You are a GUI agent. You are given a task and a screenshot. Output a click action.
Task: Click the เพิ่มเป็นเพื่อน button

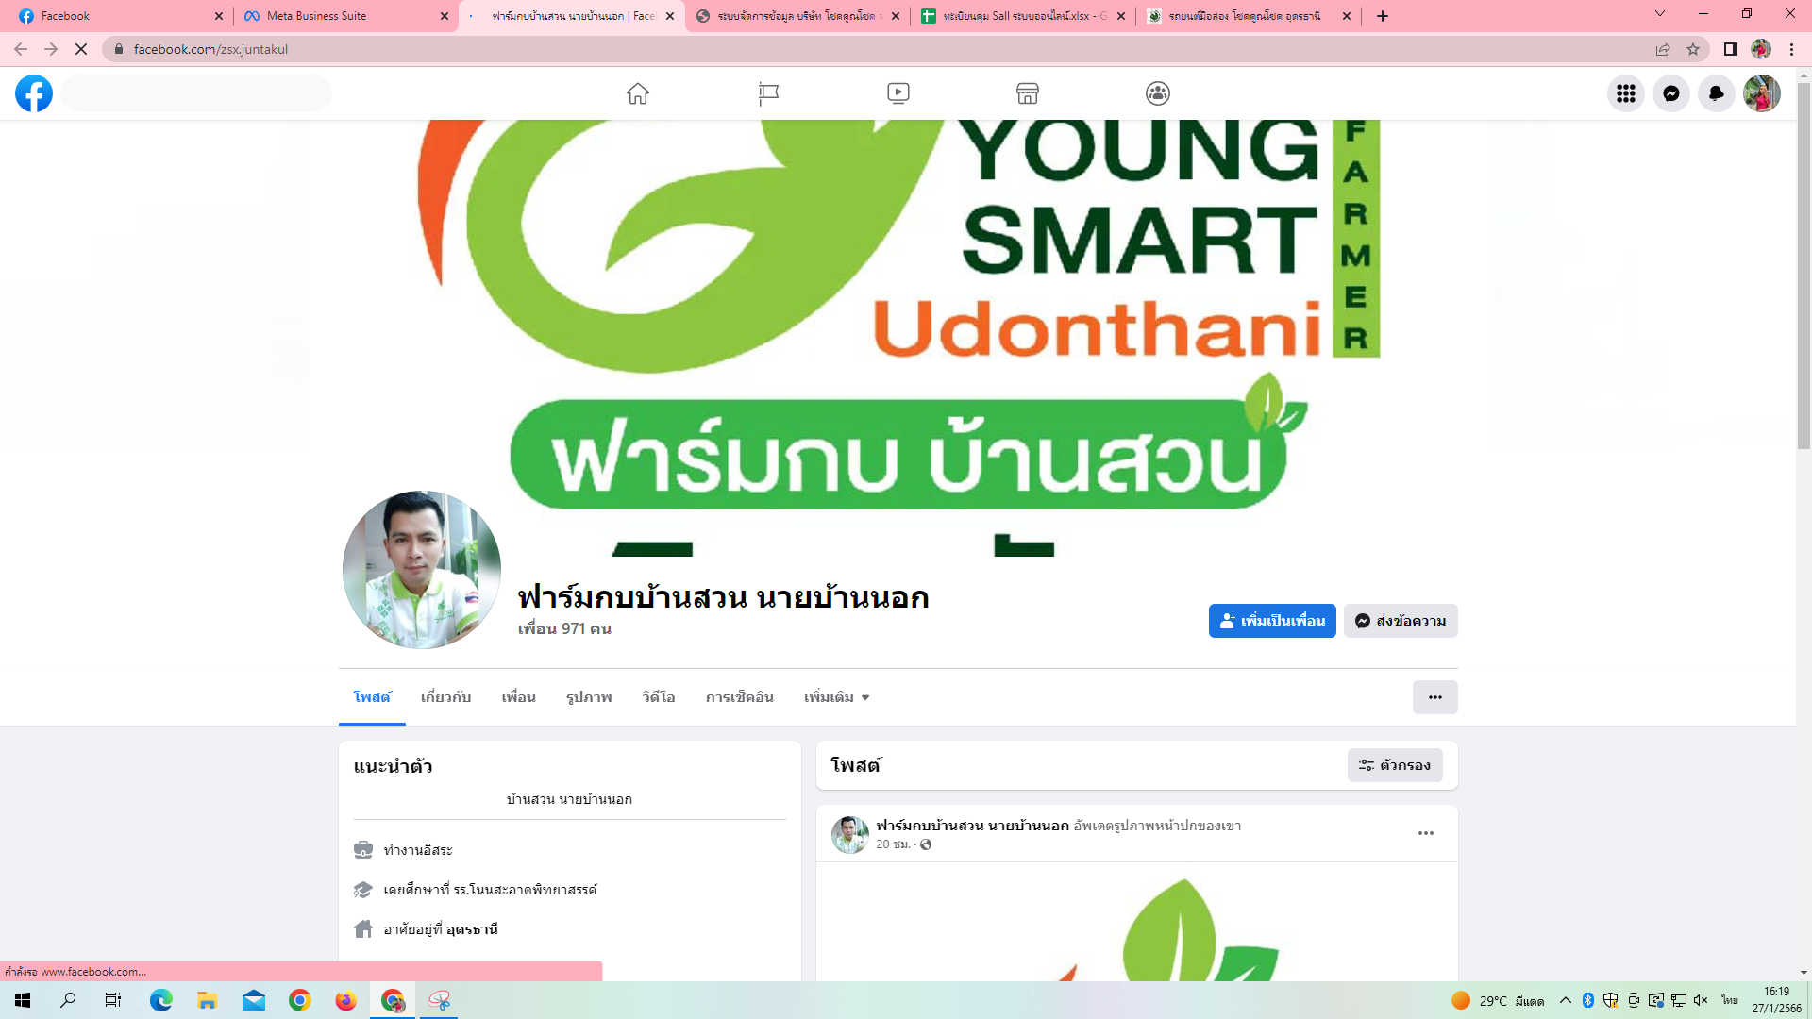1271,621
